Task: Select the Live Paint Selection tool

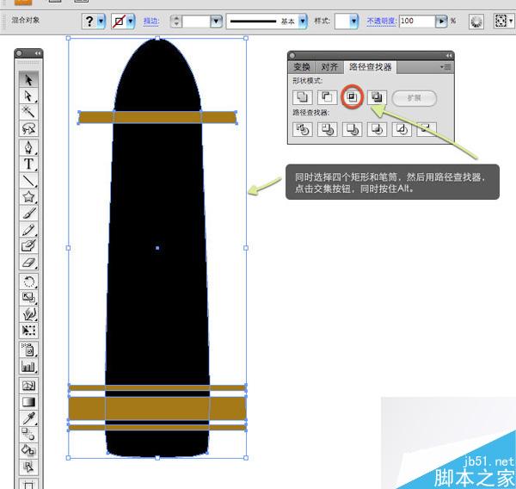Action: pos(28,467)
